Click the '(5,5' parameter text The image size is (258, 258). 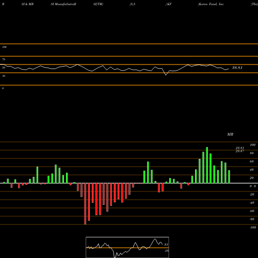click(x=133, y=4)
